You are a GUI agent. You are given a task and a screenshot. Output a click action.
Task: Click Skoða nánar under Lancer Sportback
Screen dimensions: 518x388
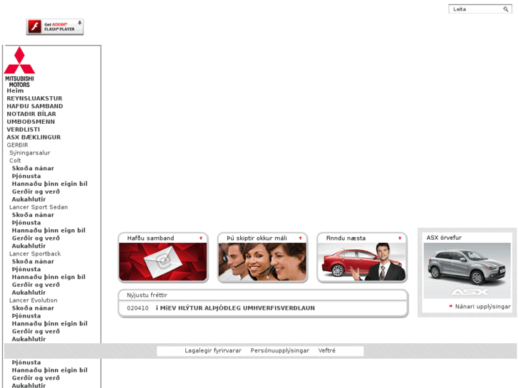tap(33, 261)
